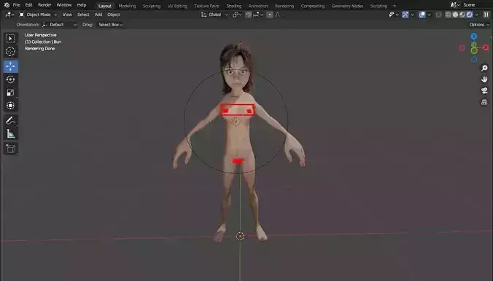Open the viewport shading options dropdown arrow

pos(477,15)
